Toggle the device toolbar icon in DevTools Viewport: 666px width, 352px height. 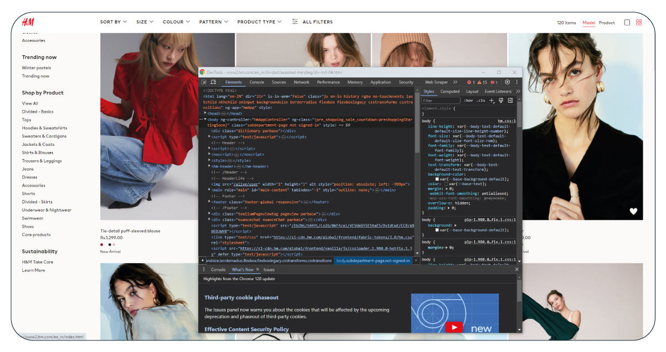click(x=213, y=82)
